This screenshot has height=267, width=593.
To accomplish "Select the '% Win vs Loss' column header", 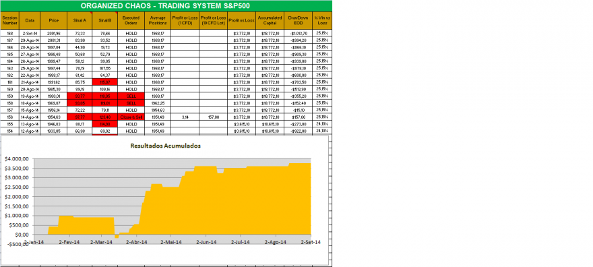I will 322,20.
